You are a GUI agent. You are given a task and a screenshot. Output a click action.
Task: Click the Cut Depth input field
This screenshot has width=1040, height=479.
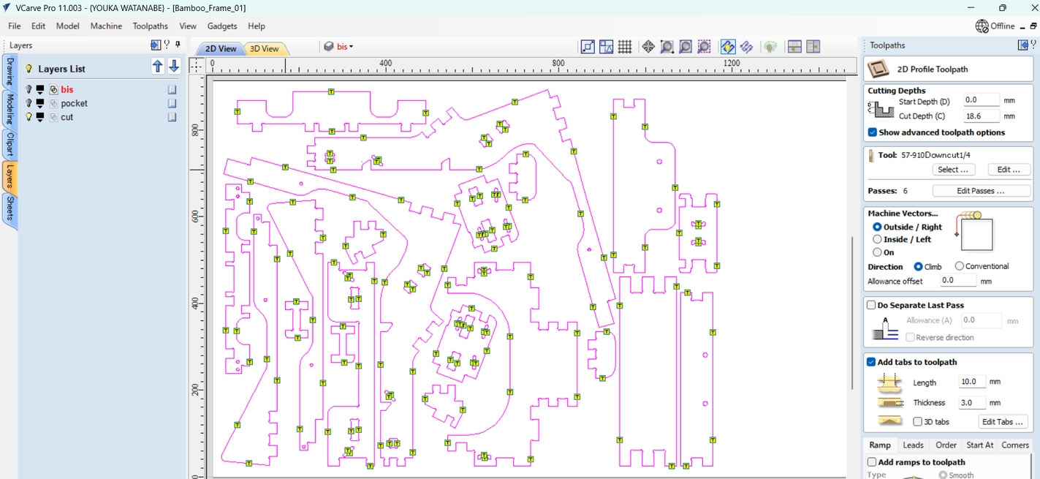(x=980, y=116)
